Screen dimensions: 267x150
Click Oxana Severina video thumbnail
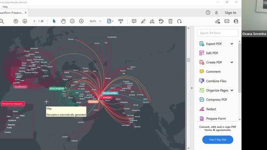(x=254, y=18)
